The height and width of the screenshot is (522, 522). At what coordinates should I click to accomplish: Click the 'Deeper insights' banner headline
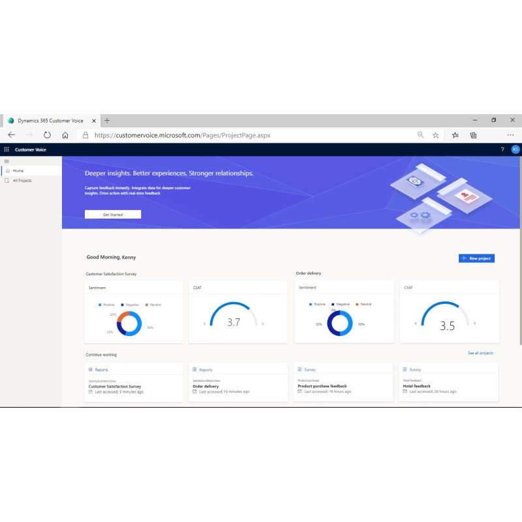[x=169, y=173]
